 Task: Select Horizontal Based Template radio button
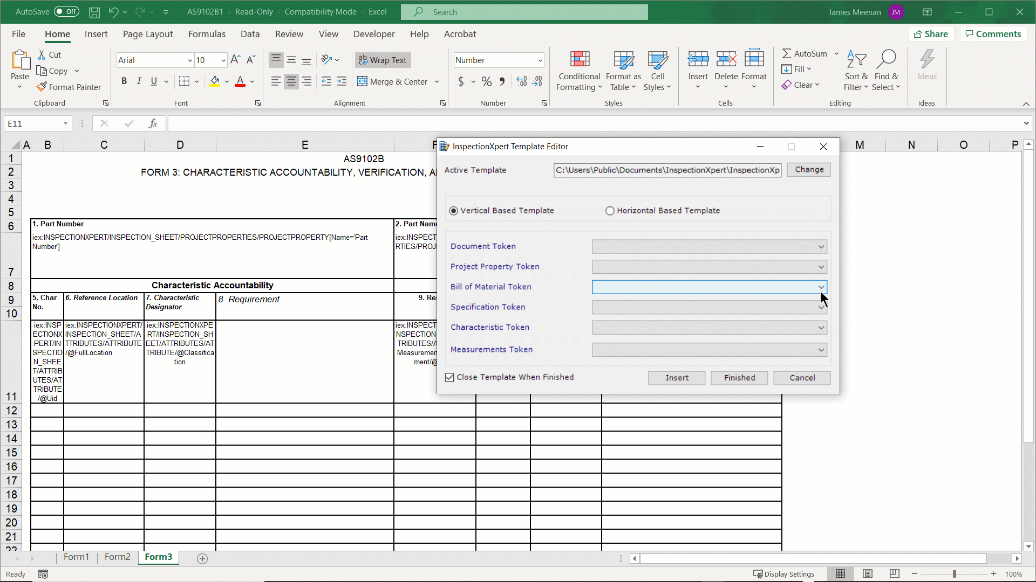click(x=610, y=211)
